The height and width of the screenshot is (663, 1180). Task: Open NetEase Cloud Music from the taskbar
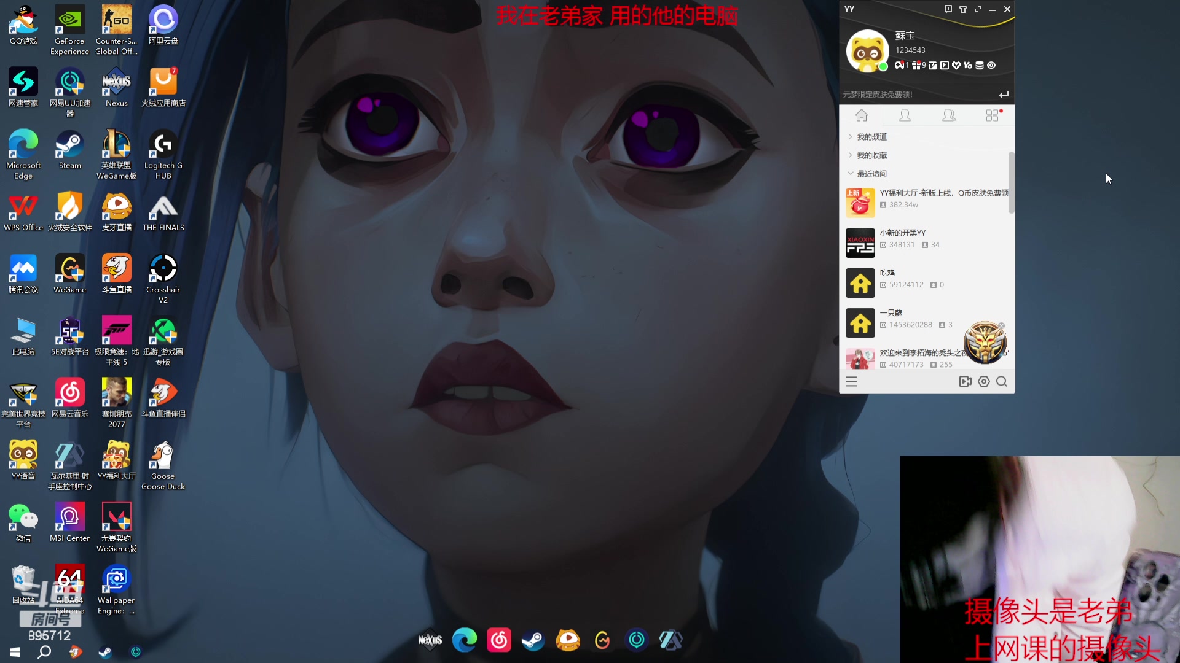click(498, 640)
